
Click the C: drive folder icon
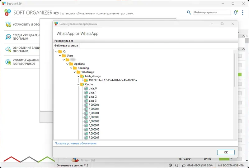[60, 51]
